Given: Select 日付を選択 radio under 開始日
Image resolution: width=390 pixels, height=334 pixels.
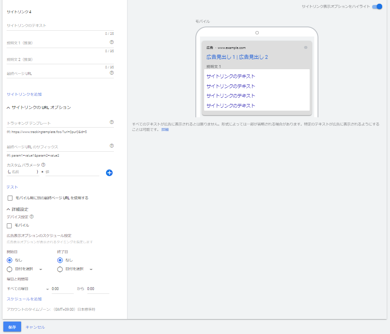Looking at the screenshot, I should pyautogui.click(x=10, y=269).
